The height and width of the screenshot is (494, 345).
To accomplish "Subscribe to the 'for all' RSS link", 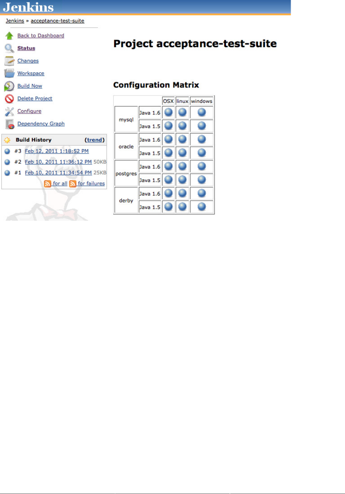I will 60,183.
